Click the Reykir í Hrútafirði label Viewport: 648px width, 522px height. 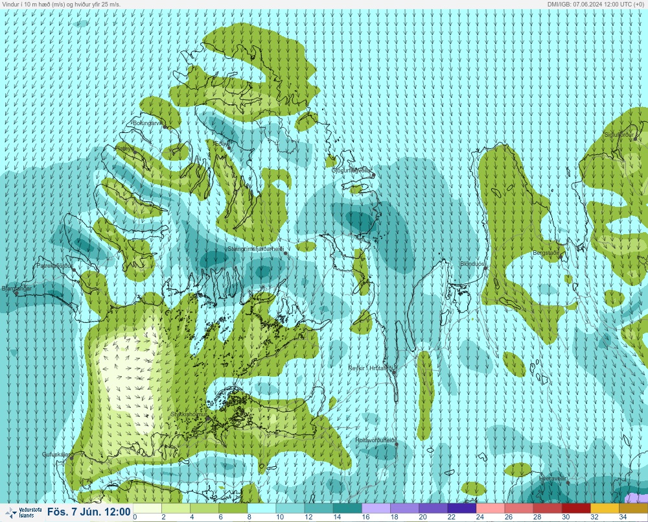click(372, 368)
